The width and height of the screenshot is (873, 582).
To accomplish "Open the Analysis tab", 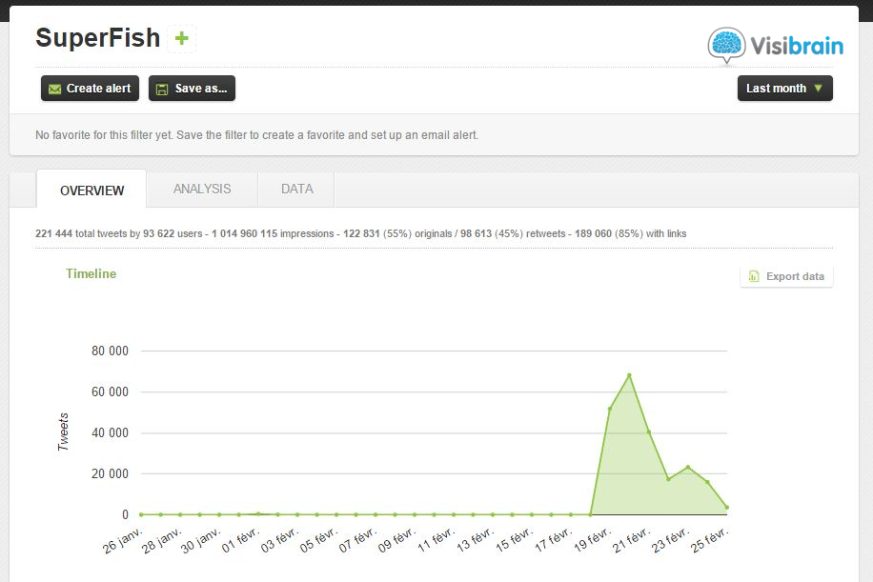I will (202, 190).
